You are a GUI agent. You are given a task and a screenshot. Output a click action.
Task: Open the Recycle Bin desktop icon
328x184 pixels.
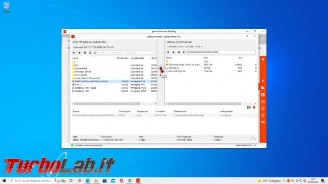coord(7,7)
